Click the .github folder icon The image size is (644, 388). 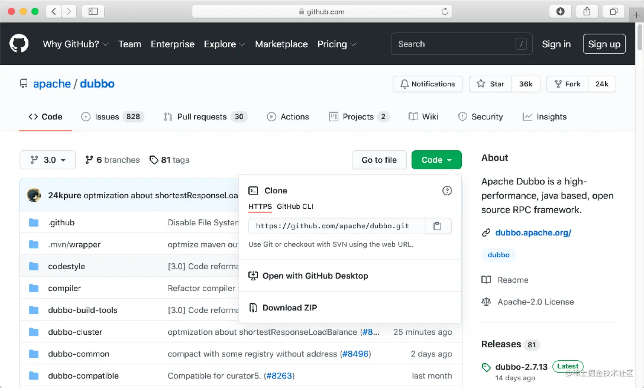pos(34,222)
